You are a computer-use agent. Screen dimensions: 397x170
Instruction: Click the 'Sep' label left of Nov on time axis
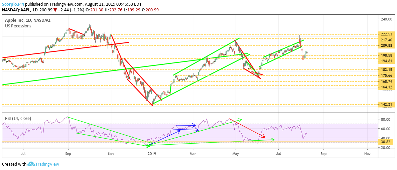coord(68,153)
